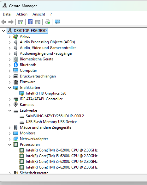Image resolution: width=147 pixels, height=185 pixels.
Task: Click the Back arrow toolbar icon
Action: [4, 22]
